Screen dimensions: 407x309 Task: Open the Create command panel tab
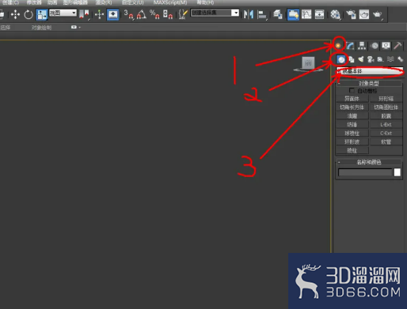pyautogui.click(x=338, y=46)
